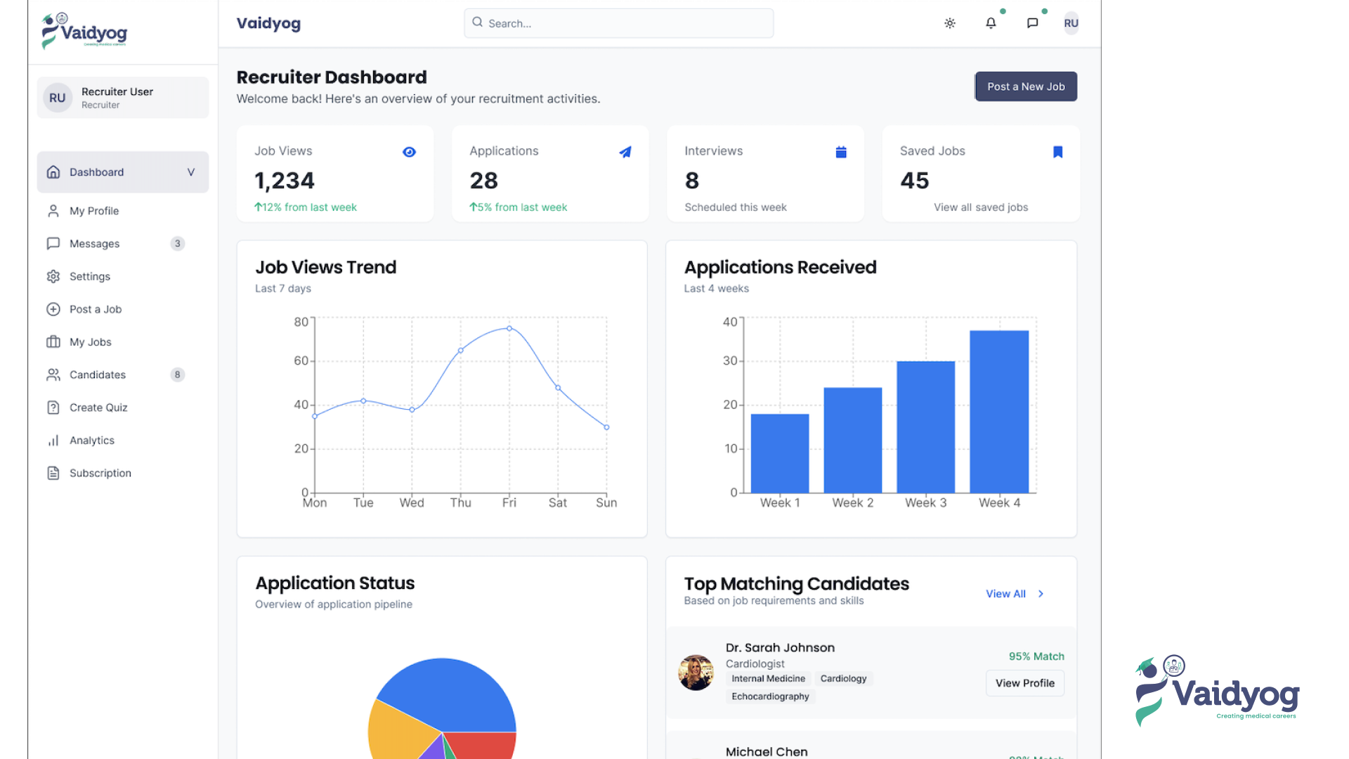The width and height of the screenshot is (1349, 759).
Task: Click 12% from last week text
Action: pyautogui.click(x=306, y=207)
